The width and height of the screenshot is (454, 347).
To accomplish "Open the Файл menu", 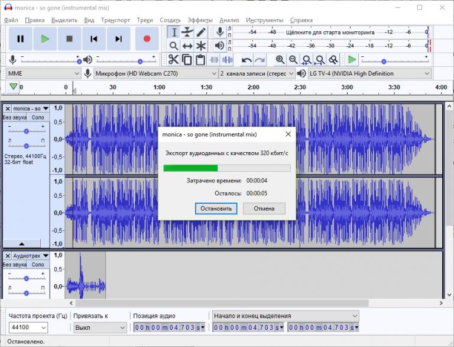I will [11, 20].
